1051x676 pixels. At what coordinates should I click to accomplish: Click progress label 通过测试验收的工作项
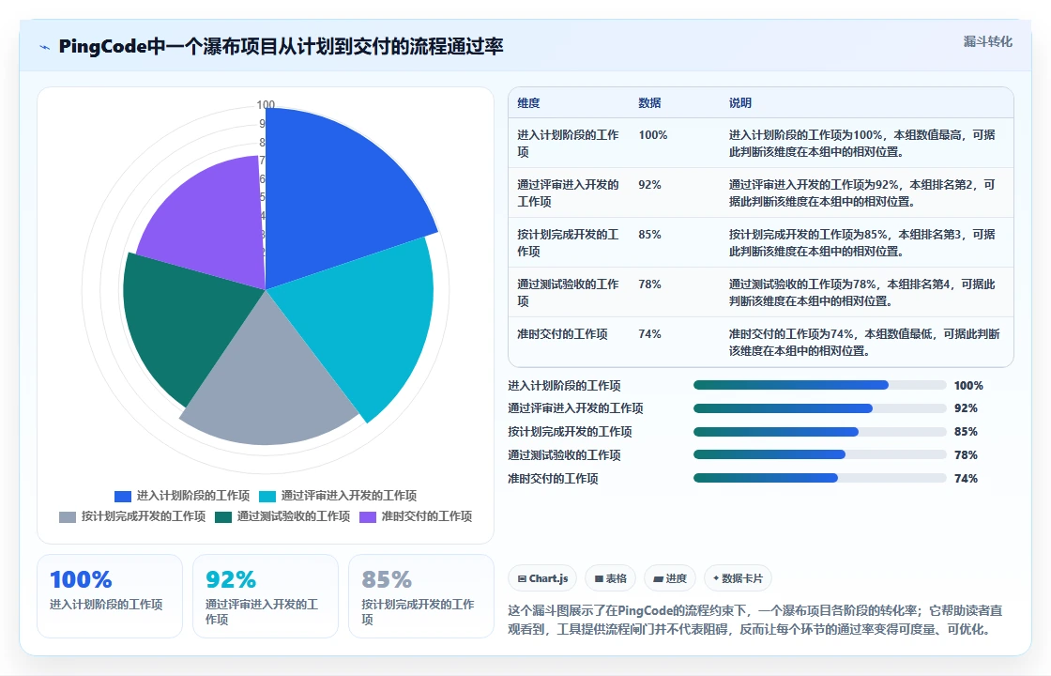point(564,455)
